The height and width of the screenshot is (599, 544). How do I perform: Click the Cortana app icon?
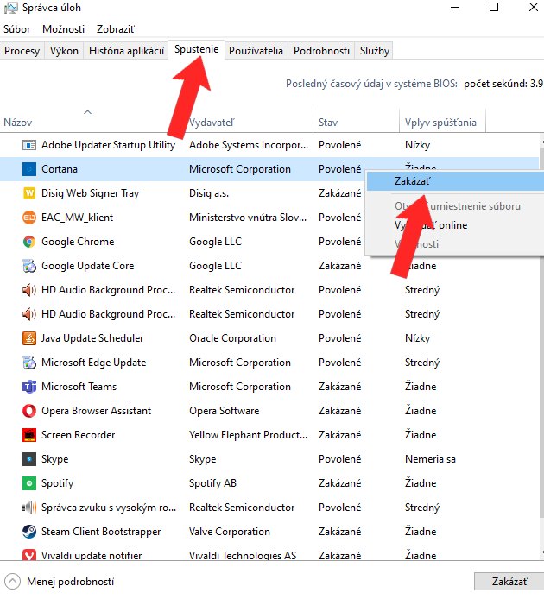pos(29,169)
